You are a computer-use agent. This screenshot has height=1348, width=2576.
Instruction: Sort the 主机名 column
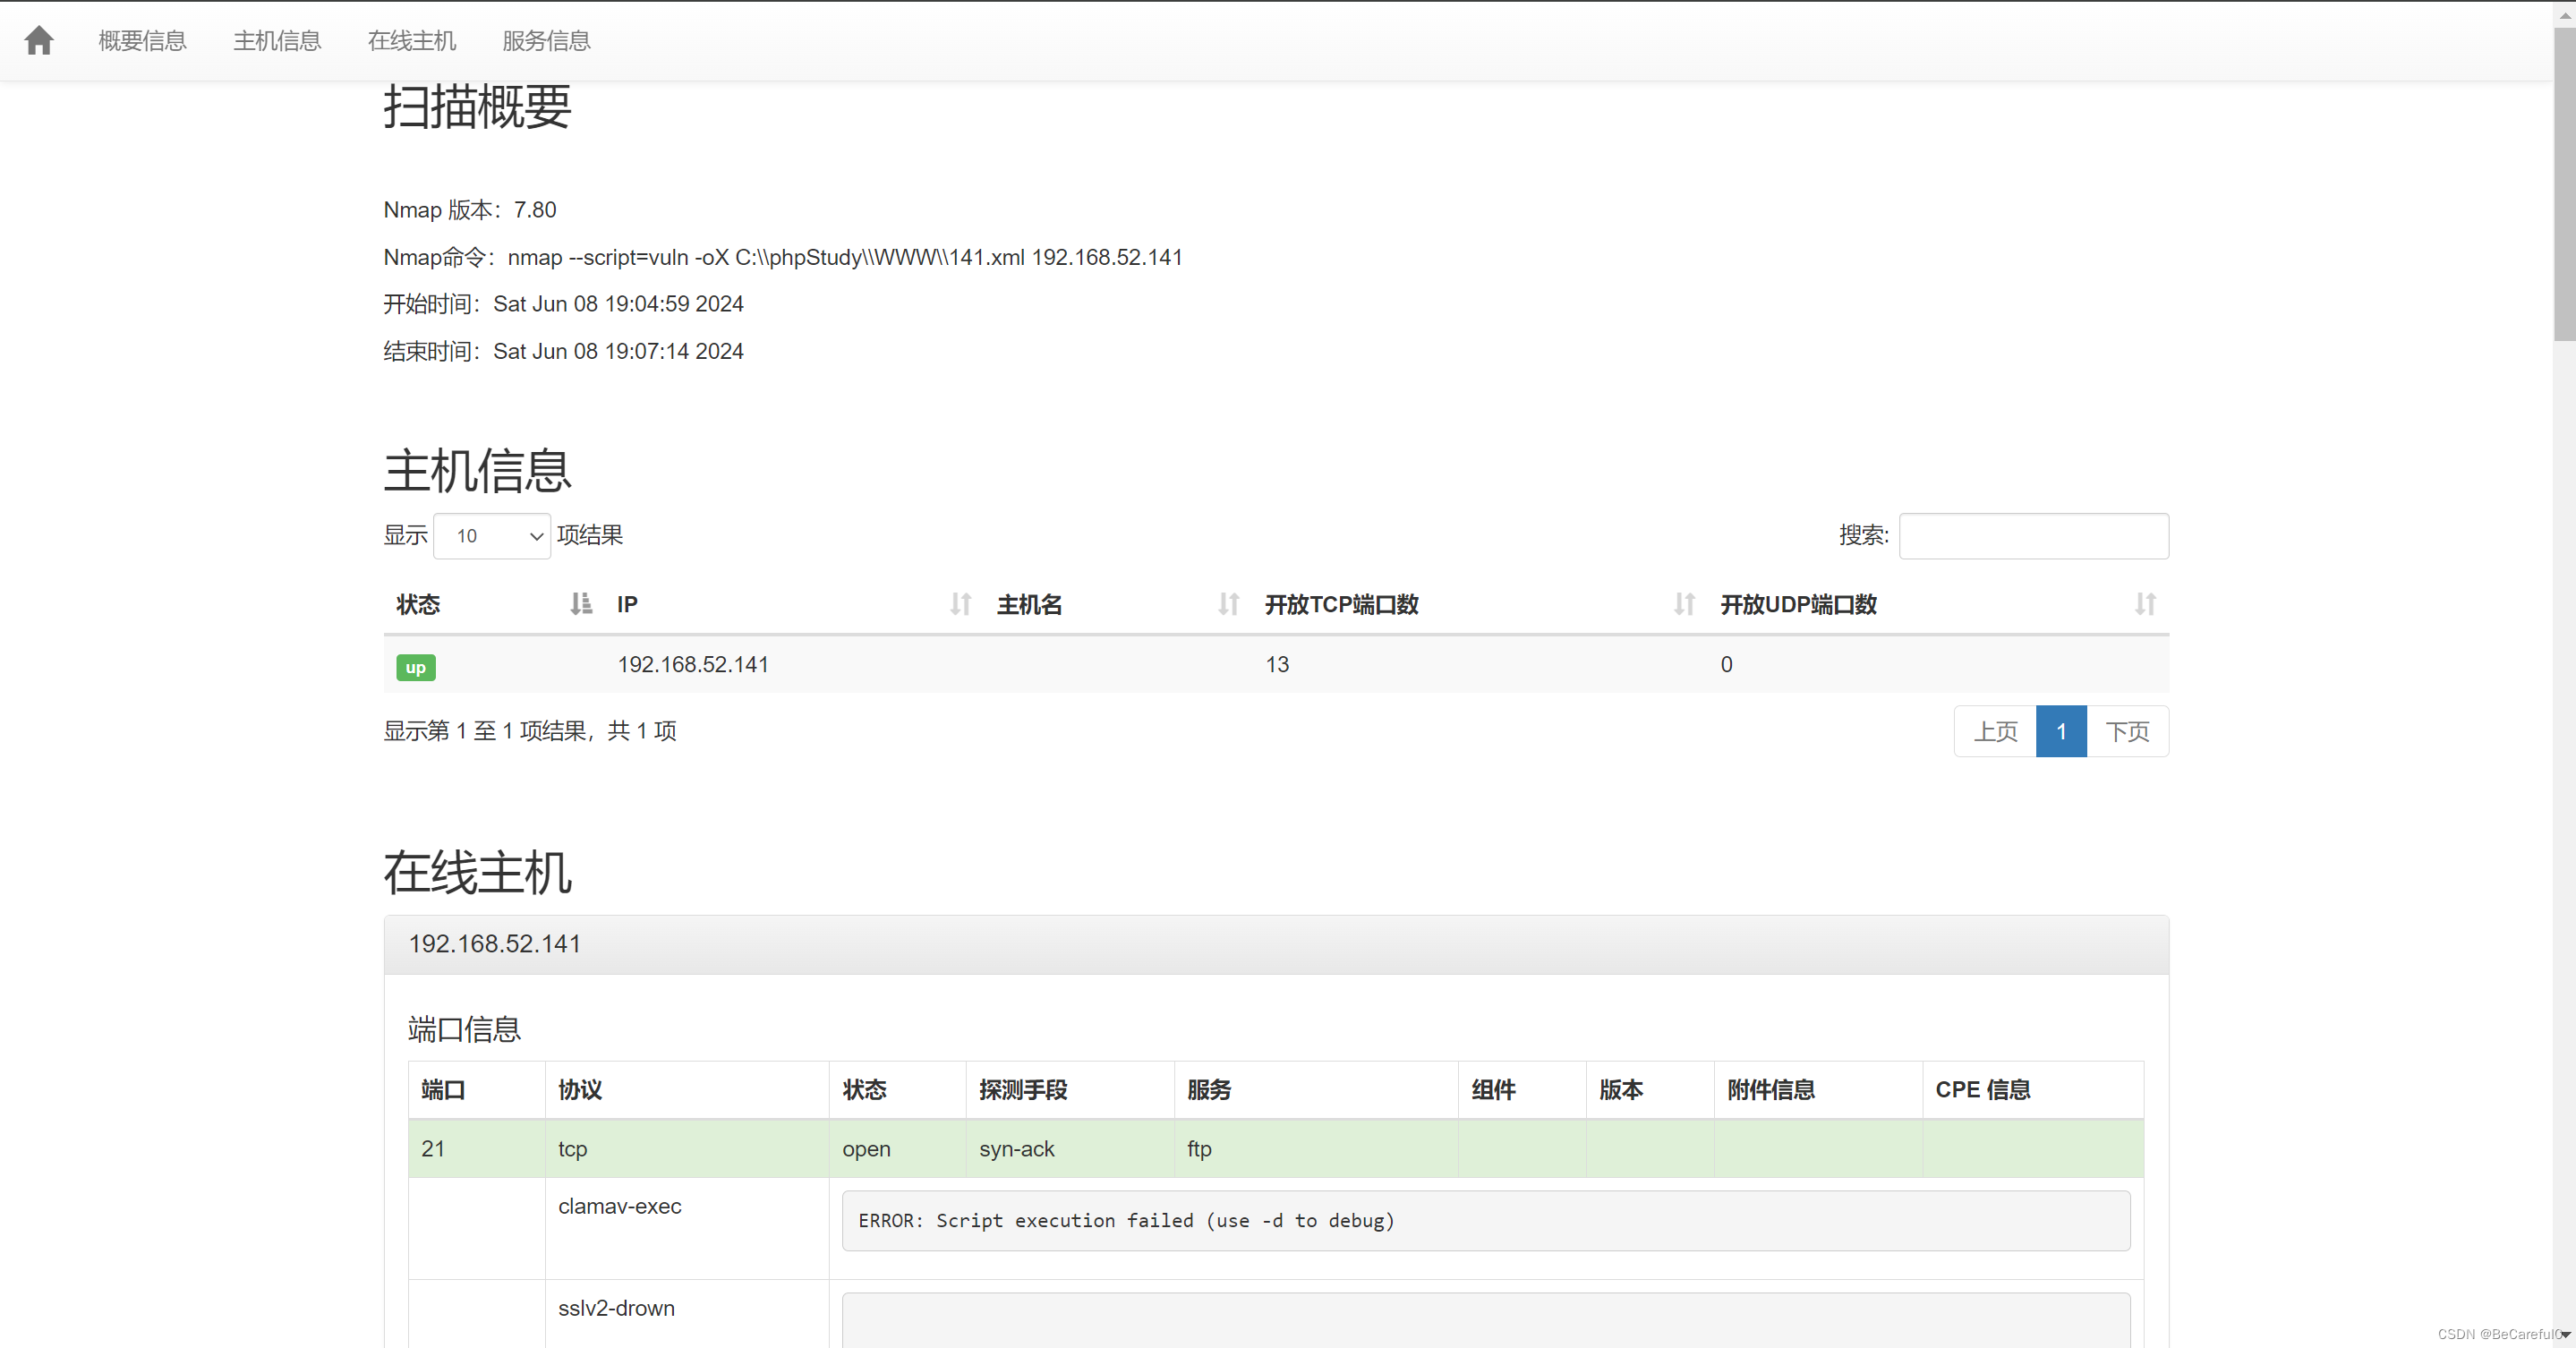pyautogui.click(x=1228, y=604)
